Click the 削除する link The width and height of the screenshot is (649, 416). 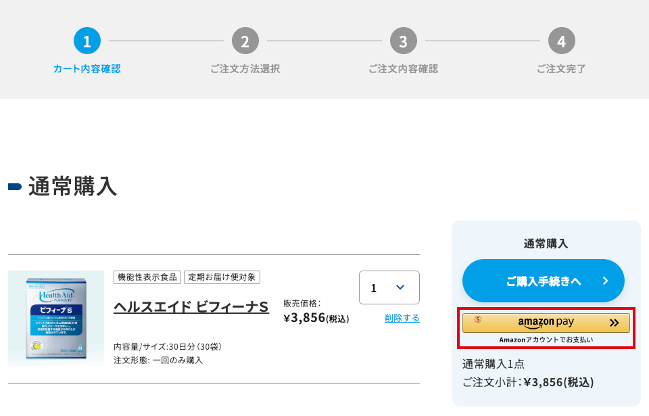pyautogui.click(x=402, y=318)
